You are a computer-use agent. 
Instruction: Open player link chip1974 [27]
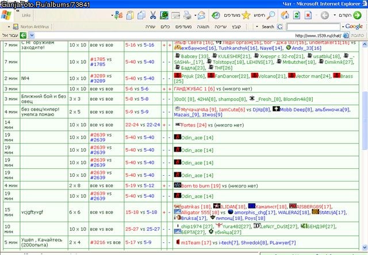(197, 226)
